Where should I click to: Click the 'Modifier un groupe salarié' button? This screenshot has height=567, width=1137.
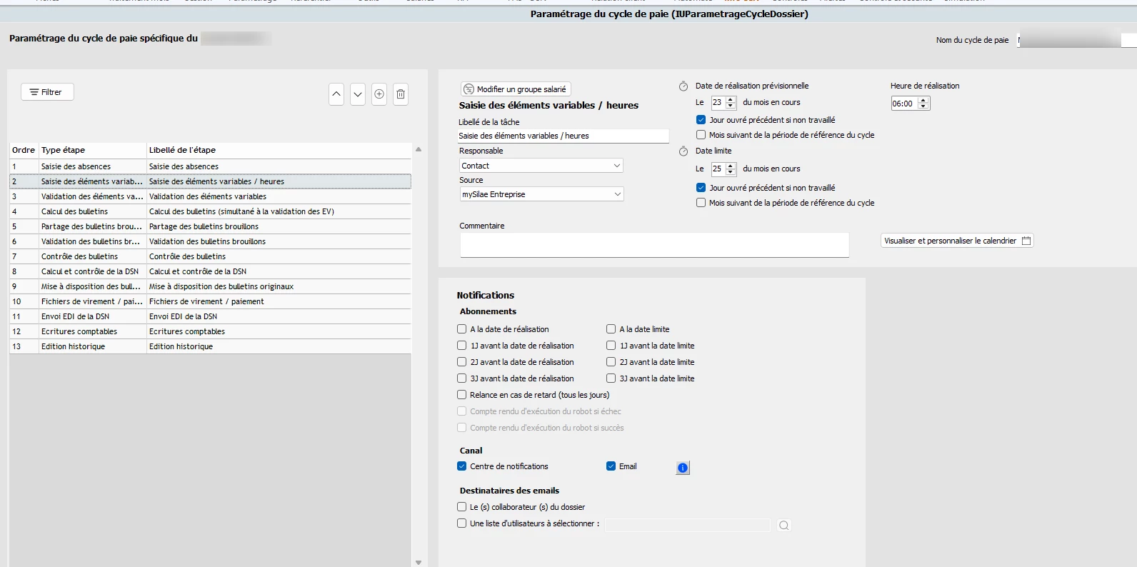515,89
